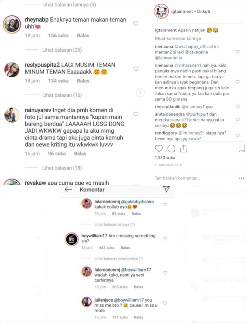246x323 pixels.
Task: Like boywilliam17's comment with its heart
Action: tap(165, 238)
